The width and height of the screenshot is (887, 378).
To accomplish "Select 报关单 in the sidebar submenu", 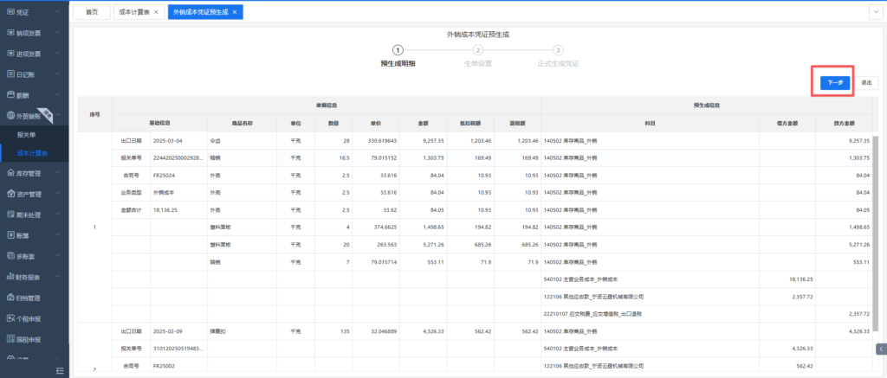I will pyautogui.click(x=27, y=135).
